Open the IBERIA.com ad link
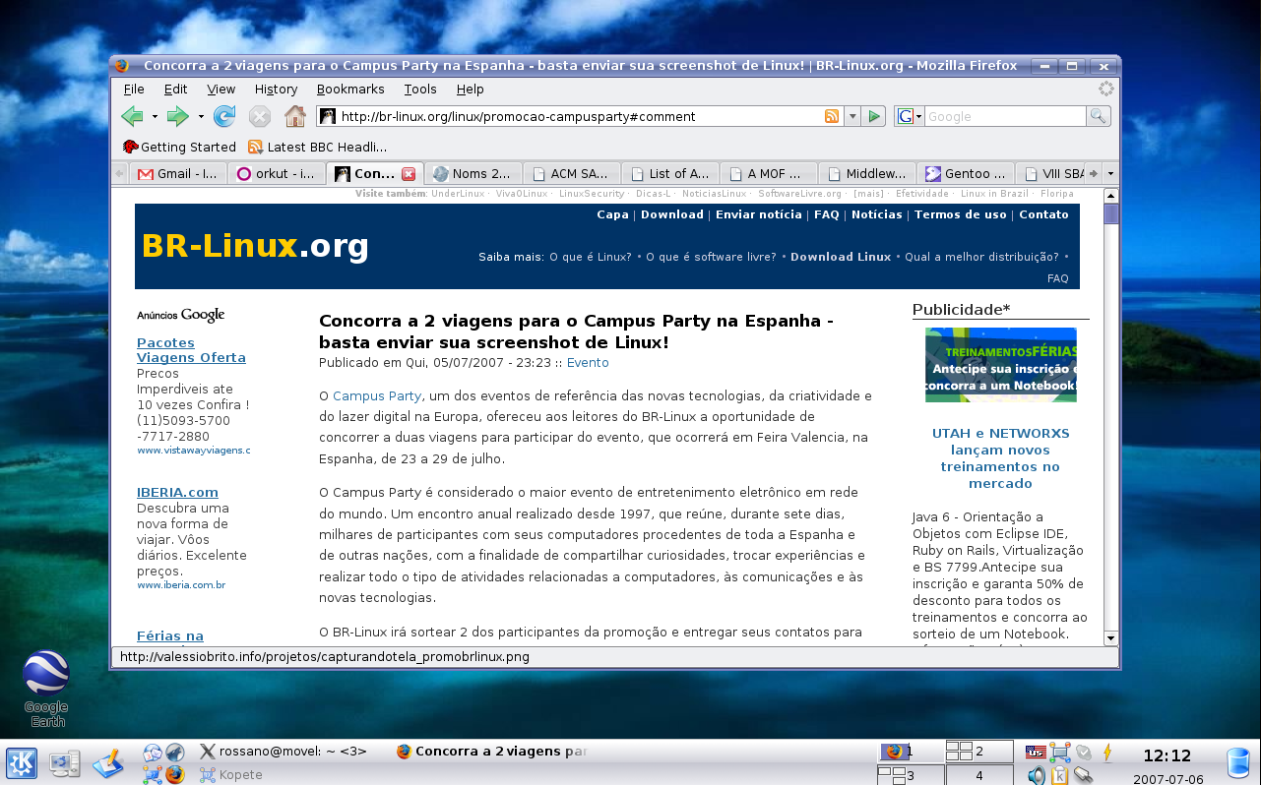The height and width of the screenshot is (785, 1261). (177, 492)
